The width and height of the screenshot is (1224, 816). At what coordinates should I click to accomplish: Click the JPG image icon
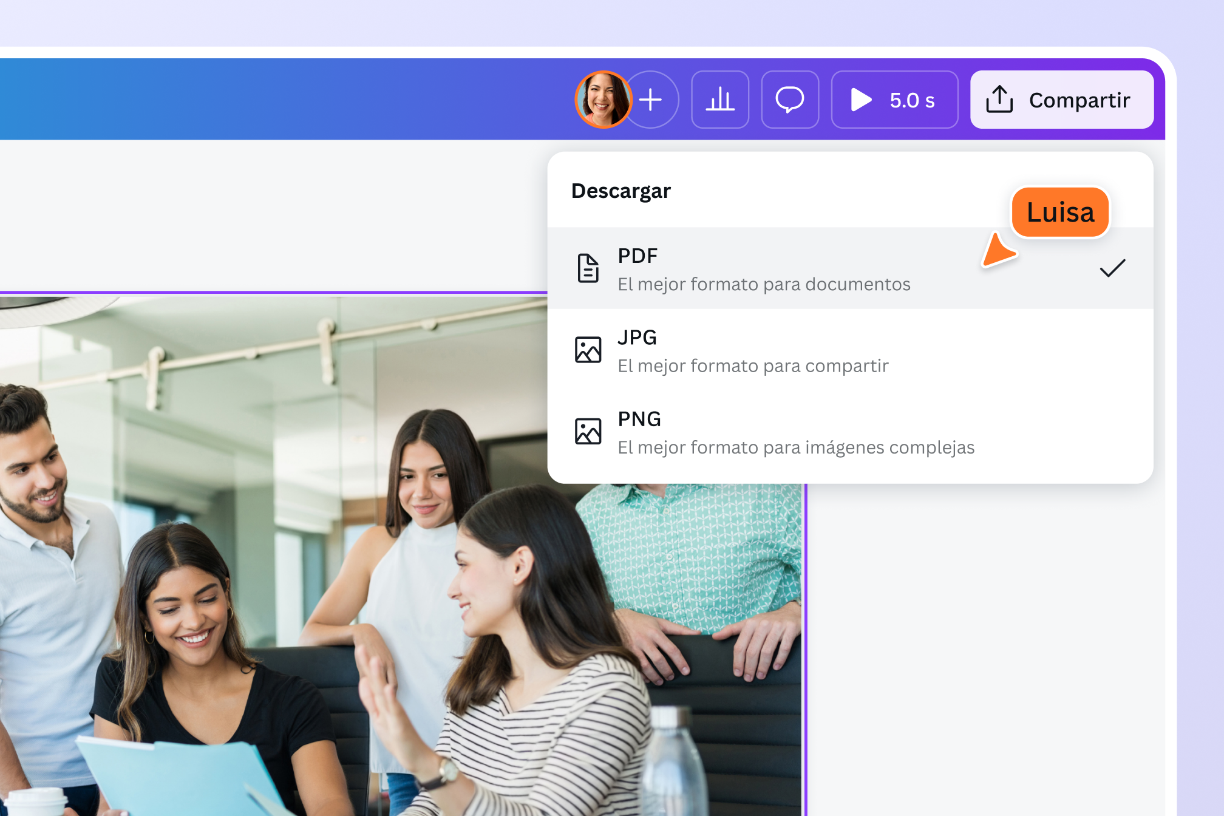(x=588, y=350)
